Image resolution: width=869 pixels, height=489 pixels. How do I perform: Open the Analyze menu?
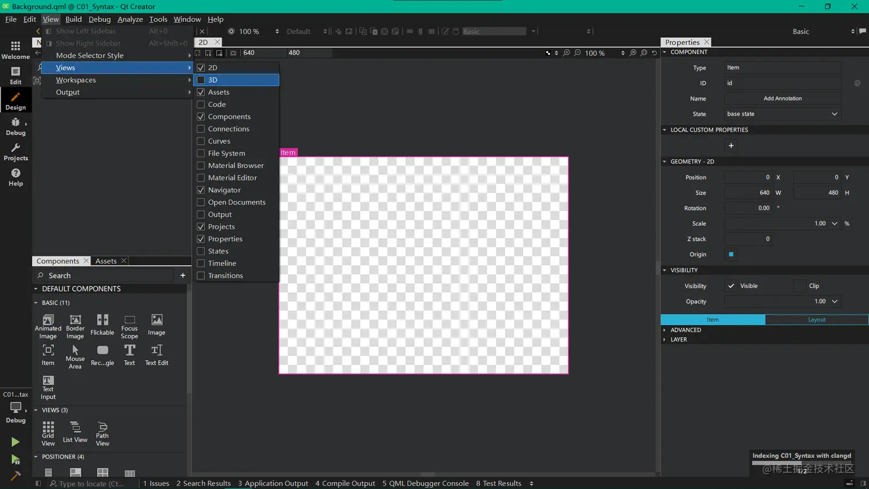[130, 19]
